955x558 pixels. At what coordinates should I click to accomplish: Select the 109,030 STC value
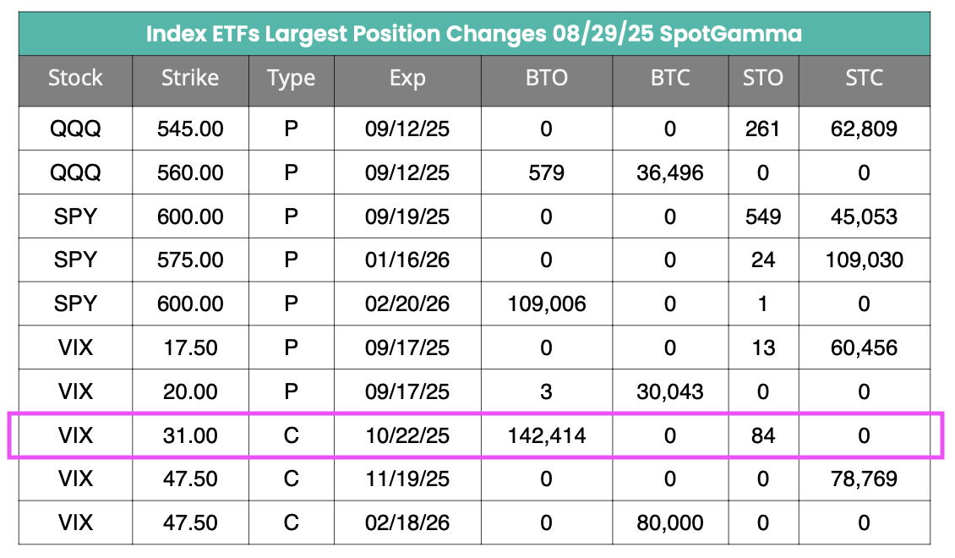click(864, 260)
